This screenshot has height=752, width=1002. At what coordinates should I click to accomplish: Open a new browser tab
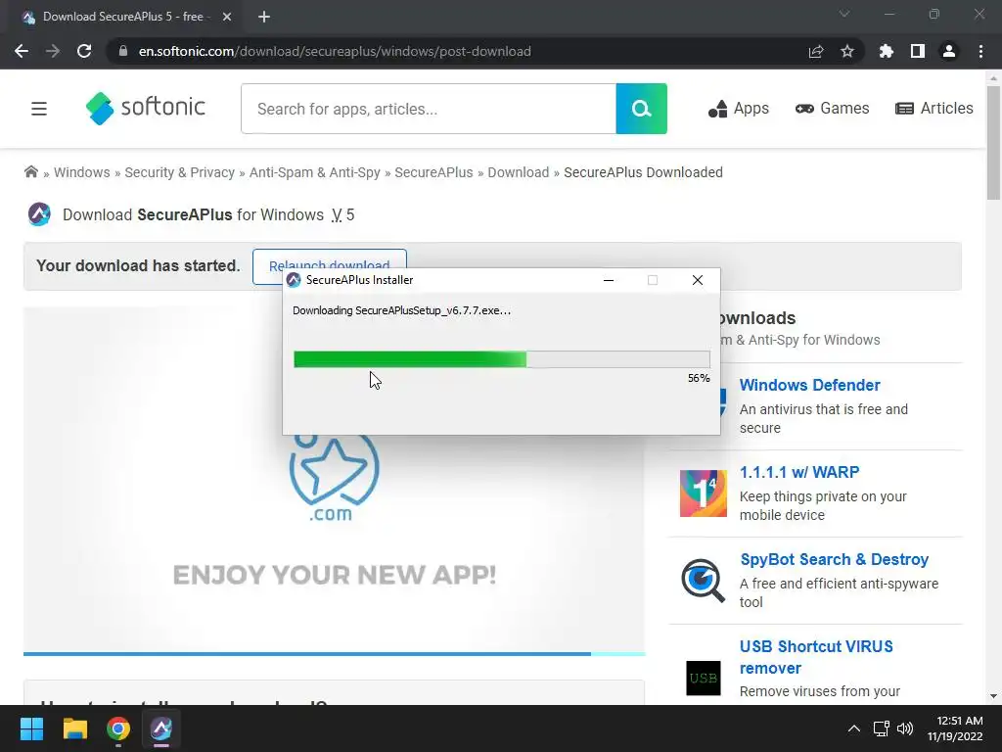264,17
